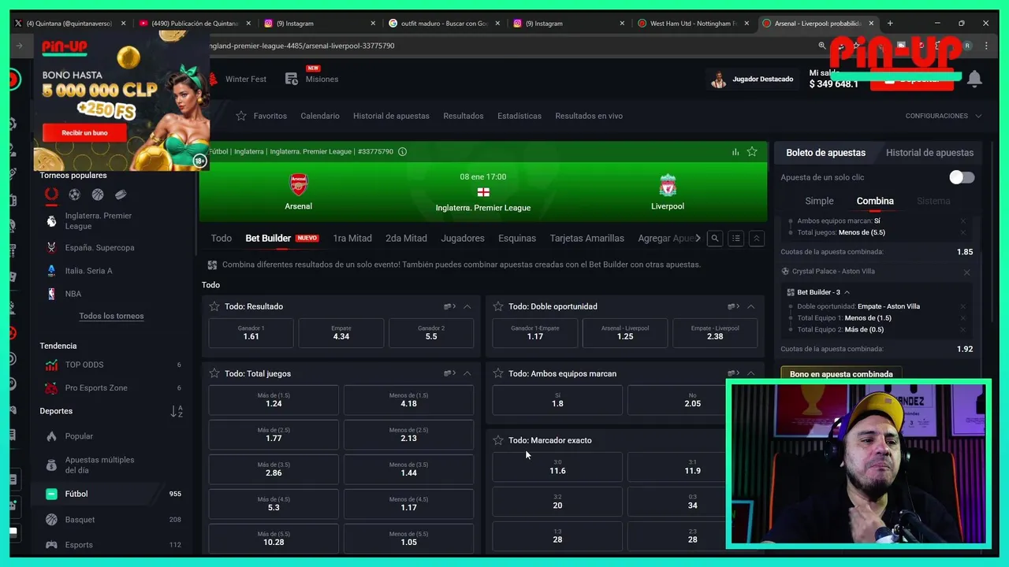Click the browser address bar
This screenshot has height=567, width=1009.
pyautogui.click(x=504, y=46)
